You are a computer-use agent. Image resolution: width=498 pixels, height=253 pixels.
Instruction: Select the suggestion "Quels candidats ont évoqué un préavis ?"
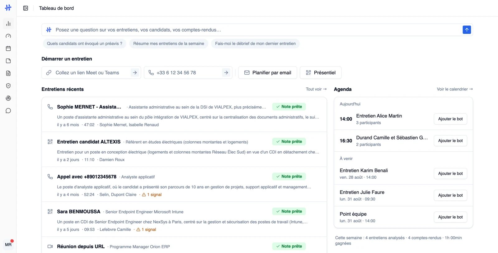[85, 44]
